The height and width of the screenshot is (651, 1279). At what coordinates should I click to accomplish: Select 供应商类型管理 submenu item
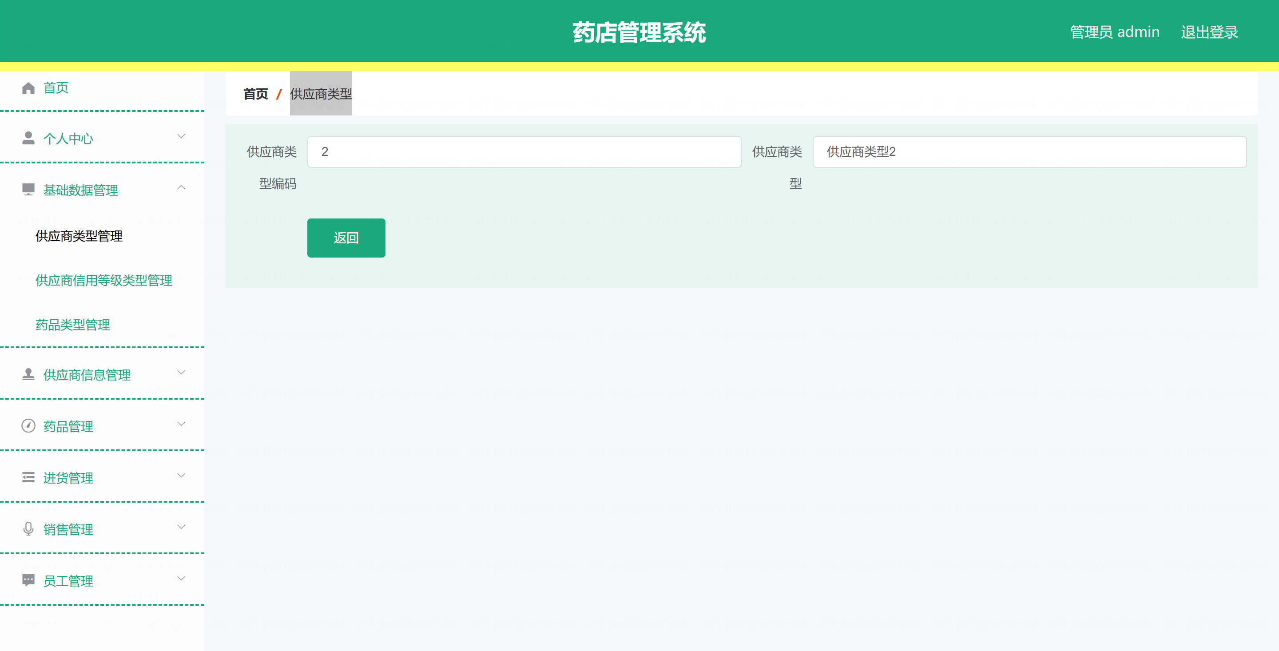coord(79,236)
